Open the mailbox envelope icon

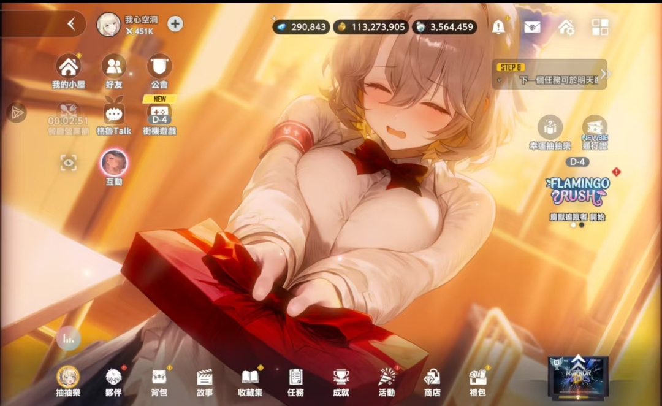coord(532,28)
